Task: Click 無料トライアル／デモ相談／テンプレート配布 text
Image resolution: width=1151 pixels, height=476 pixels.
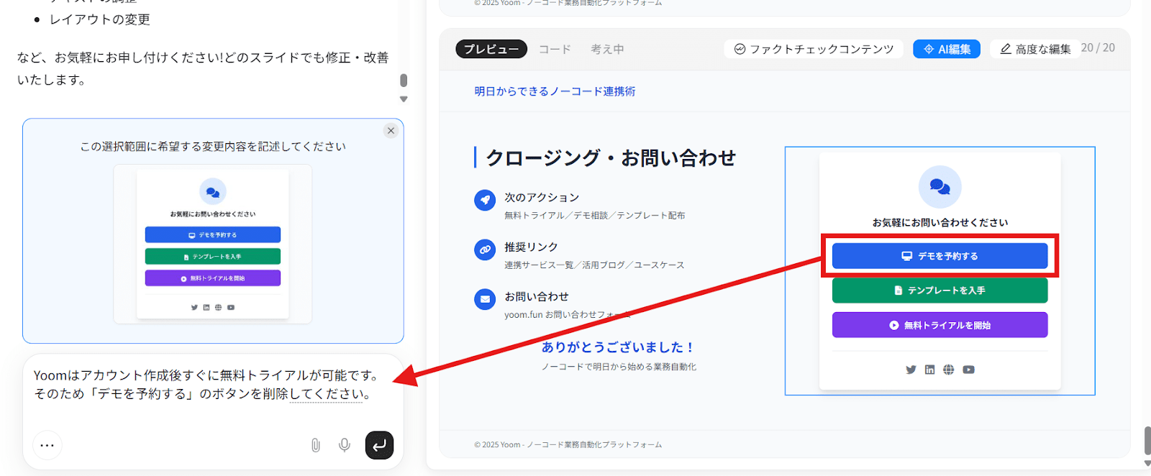Action: tap(594, 215)
